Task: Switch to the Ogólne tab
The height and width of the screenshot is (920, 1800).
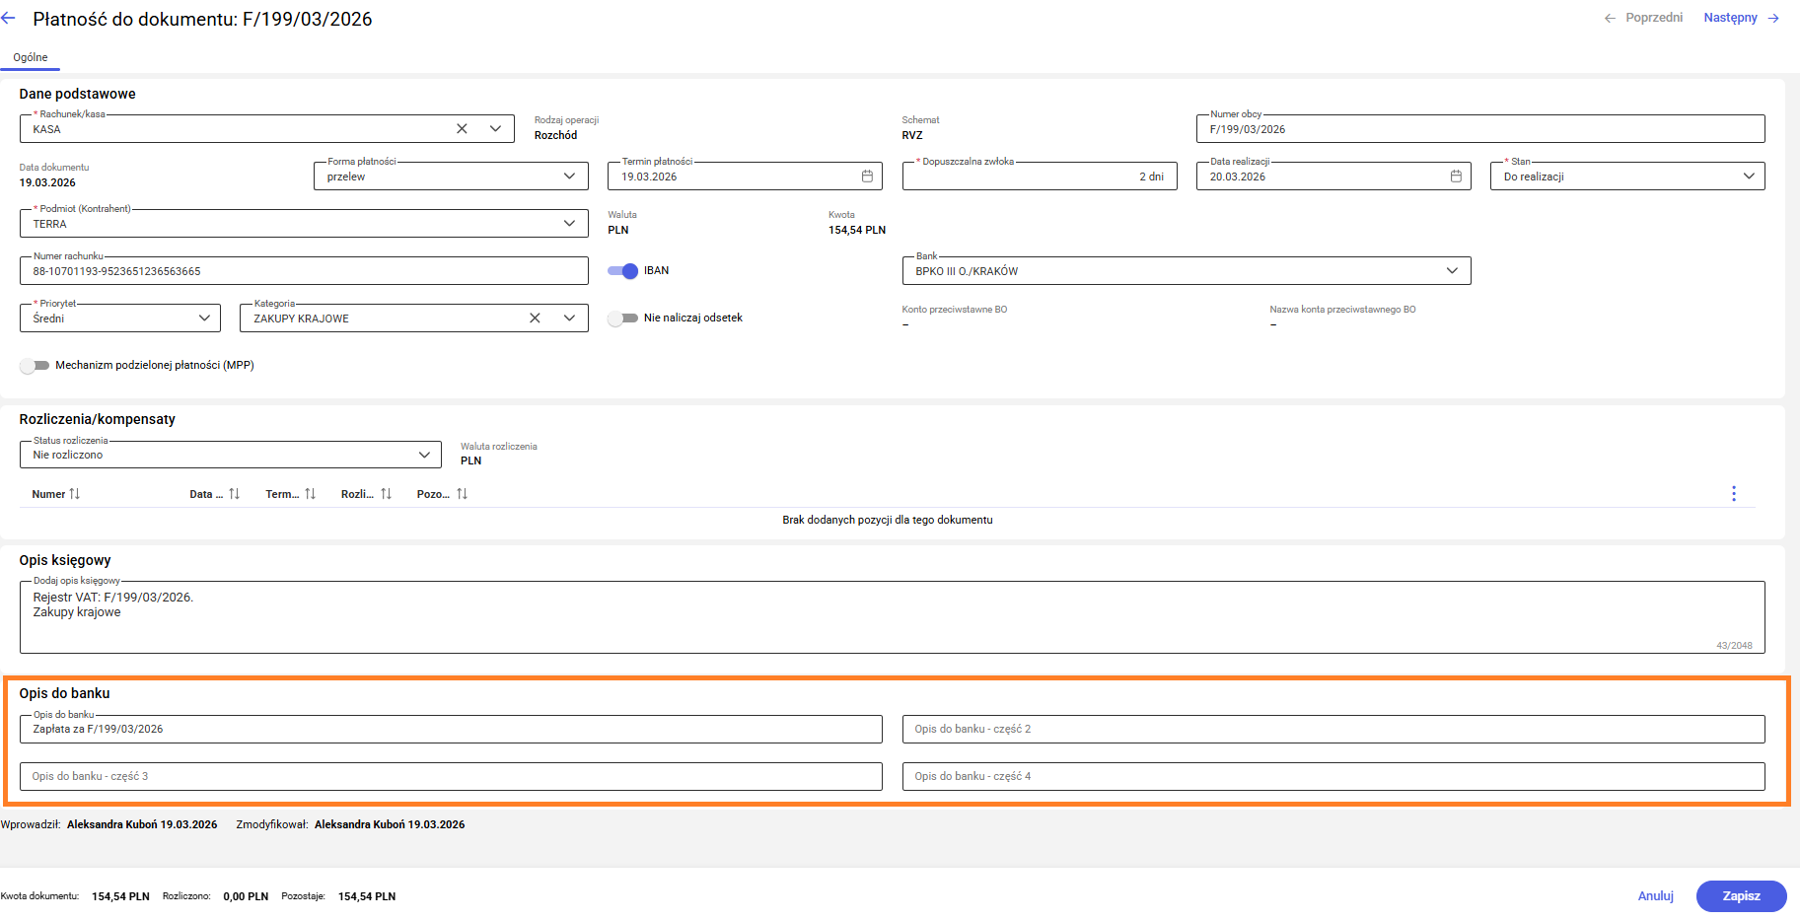Action: 31,57
